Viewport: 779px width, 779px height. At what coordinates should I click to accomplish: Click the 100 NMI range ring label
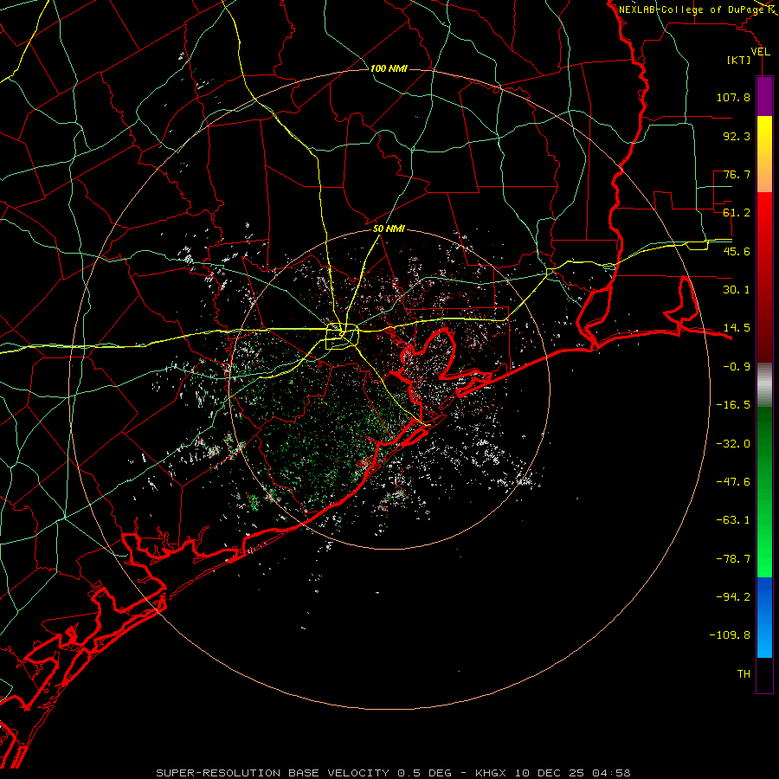pyautogui.click(x=389, y=68)
